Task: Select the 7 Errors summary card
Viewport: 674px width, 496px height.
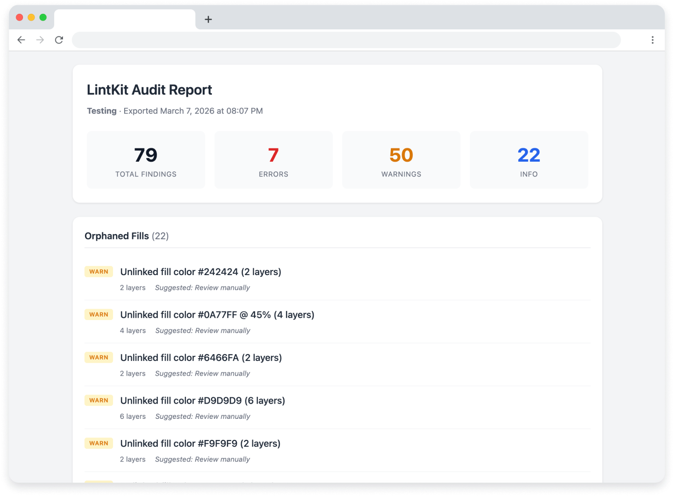Action: (x=273, y=159)
